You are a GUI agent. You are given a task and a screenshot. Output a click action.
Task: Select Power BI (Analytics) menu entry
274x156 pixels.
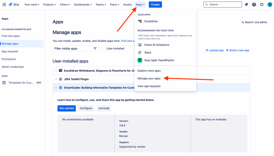coord(165,45)
